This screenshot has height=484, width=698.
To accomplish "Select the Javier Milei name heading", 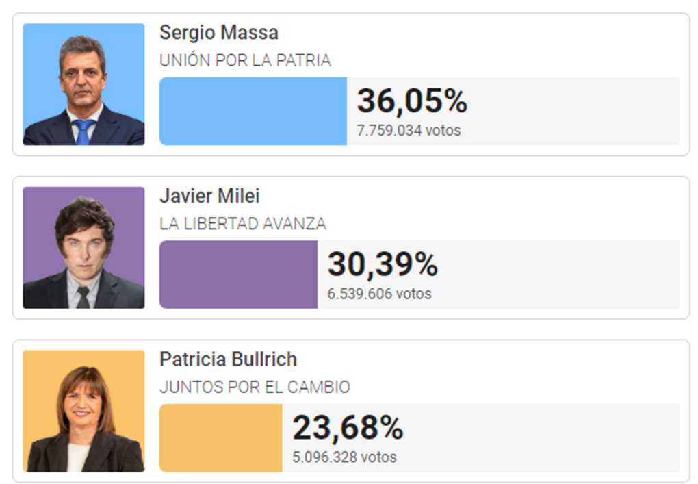I will click(x=209, y=196).
